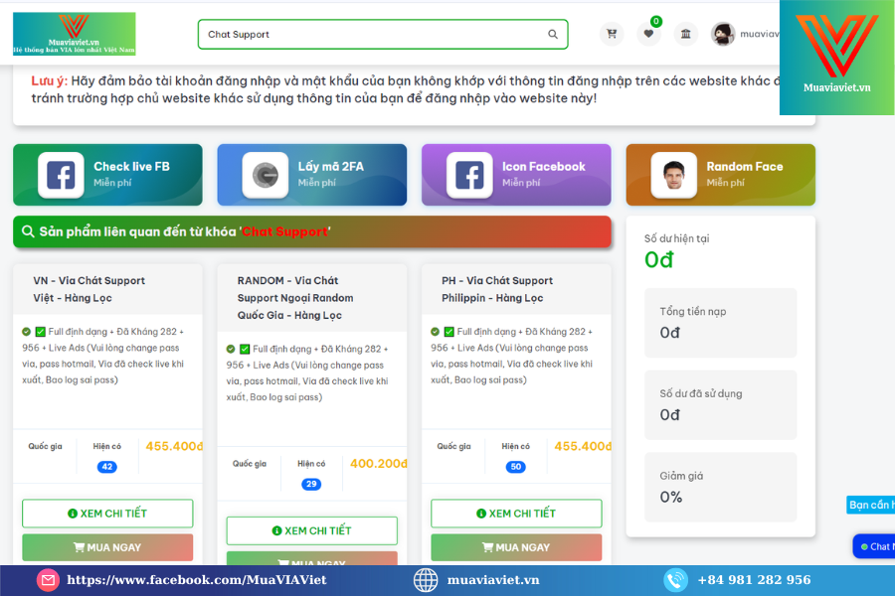The height and width of the screenshot is (596, 895).
Task: Open the shopping cart icon
Action: (612, 34)
